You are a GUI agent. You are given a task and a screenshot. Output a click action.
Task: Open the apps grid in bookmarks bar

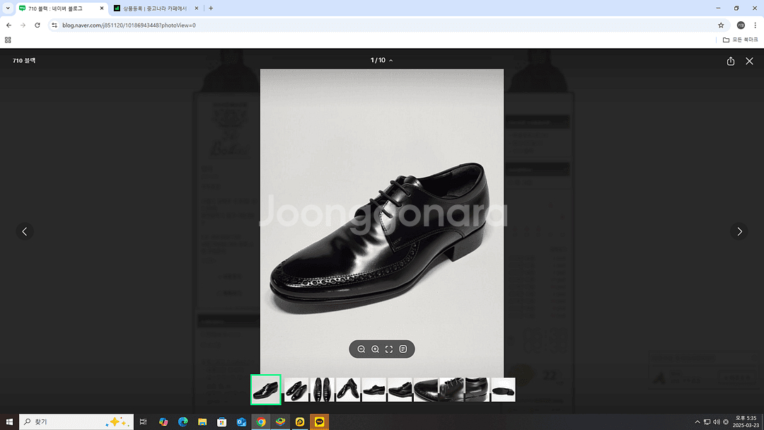click(x=8, y=40)
